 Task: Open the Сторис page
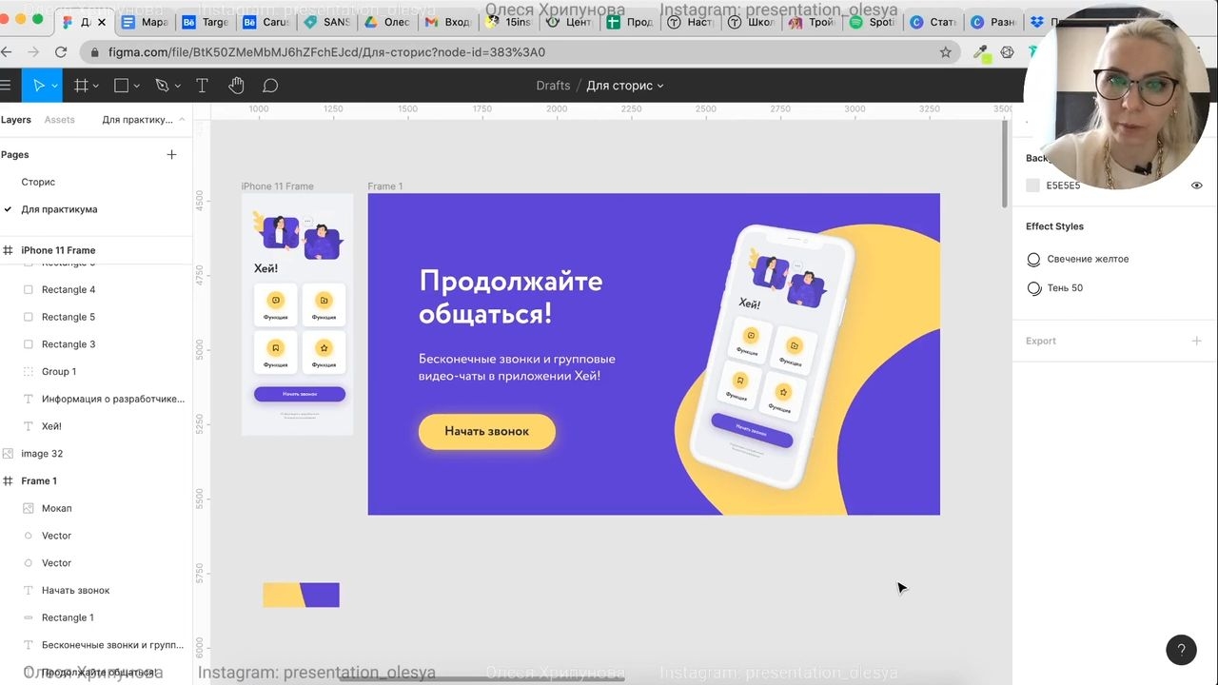point(38,182)
